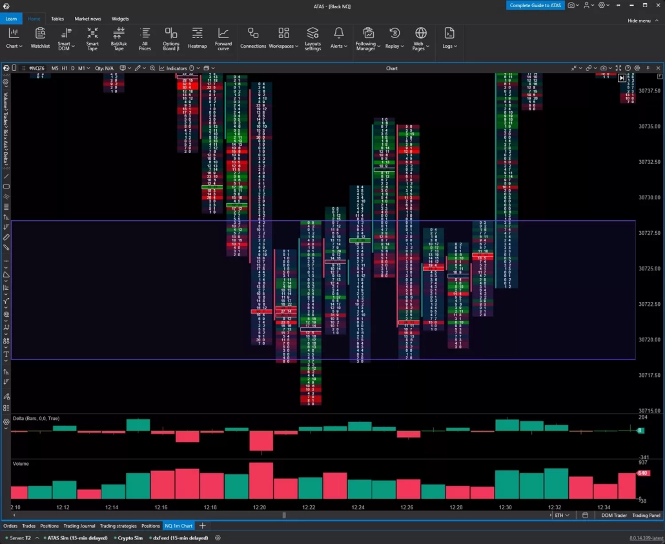Expand the Smart DOM dropdown

coord(73,46)
